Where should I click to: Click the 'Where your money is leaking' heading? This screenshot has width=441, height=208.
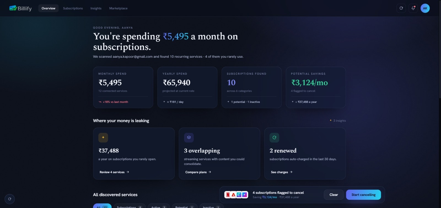coord(121,121)
